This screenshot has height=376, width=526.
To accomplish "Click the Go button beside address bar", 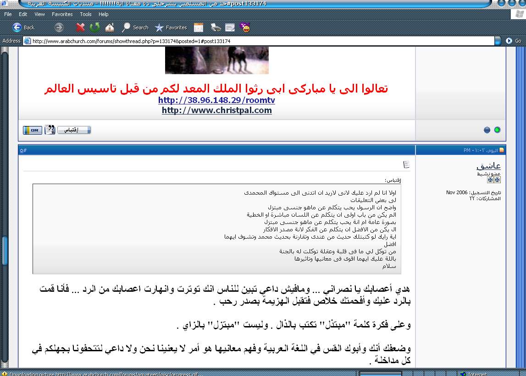I will pyautogui.click(x=514, y=41).
